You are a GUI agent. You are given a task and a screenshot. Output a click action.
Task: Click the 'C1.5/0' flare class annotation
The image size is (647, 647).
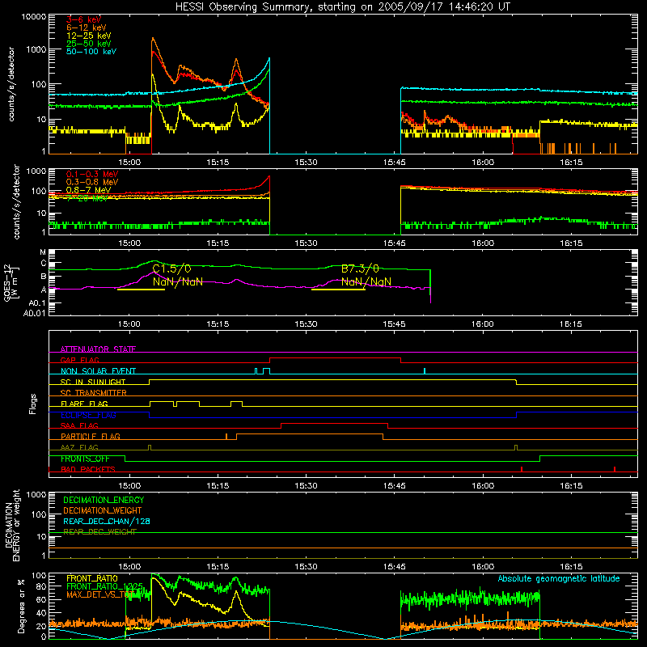(x=171, y=269)
